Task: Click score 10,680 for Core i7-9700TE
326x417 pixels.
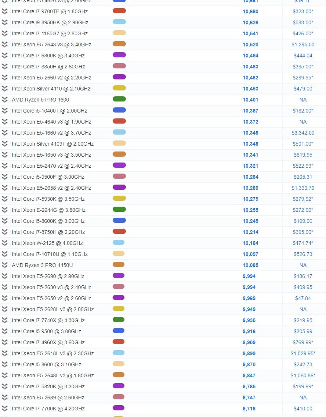Action: pos(250,11)
